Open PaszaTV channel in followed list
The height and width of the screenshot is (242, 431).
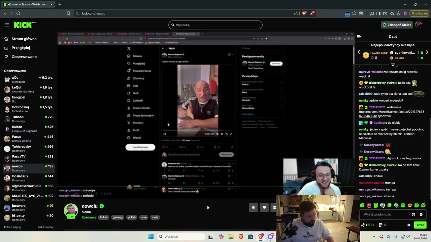click(28, 158)
